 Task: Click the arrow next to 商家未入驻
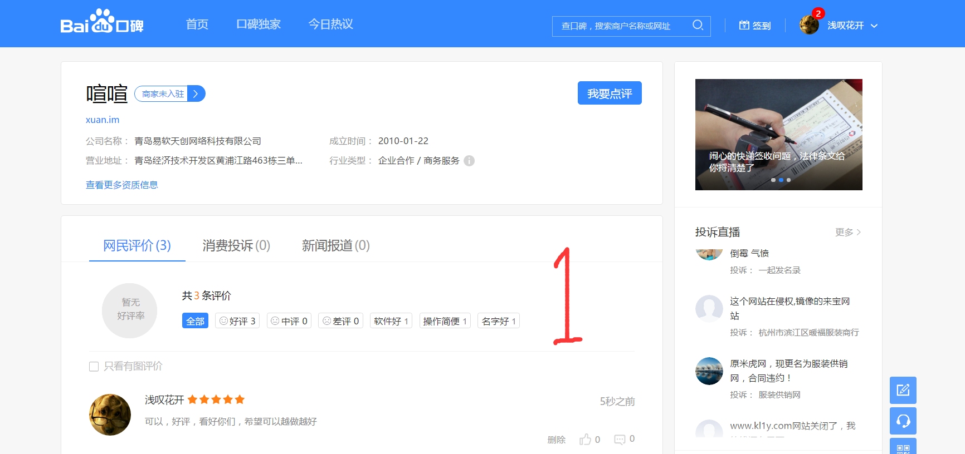point(196,94)
